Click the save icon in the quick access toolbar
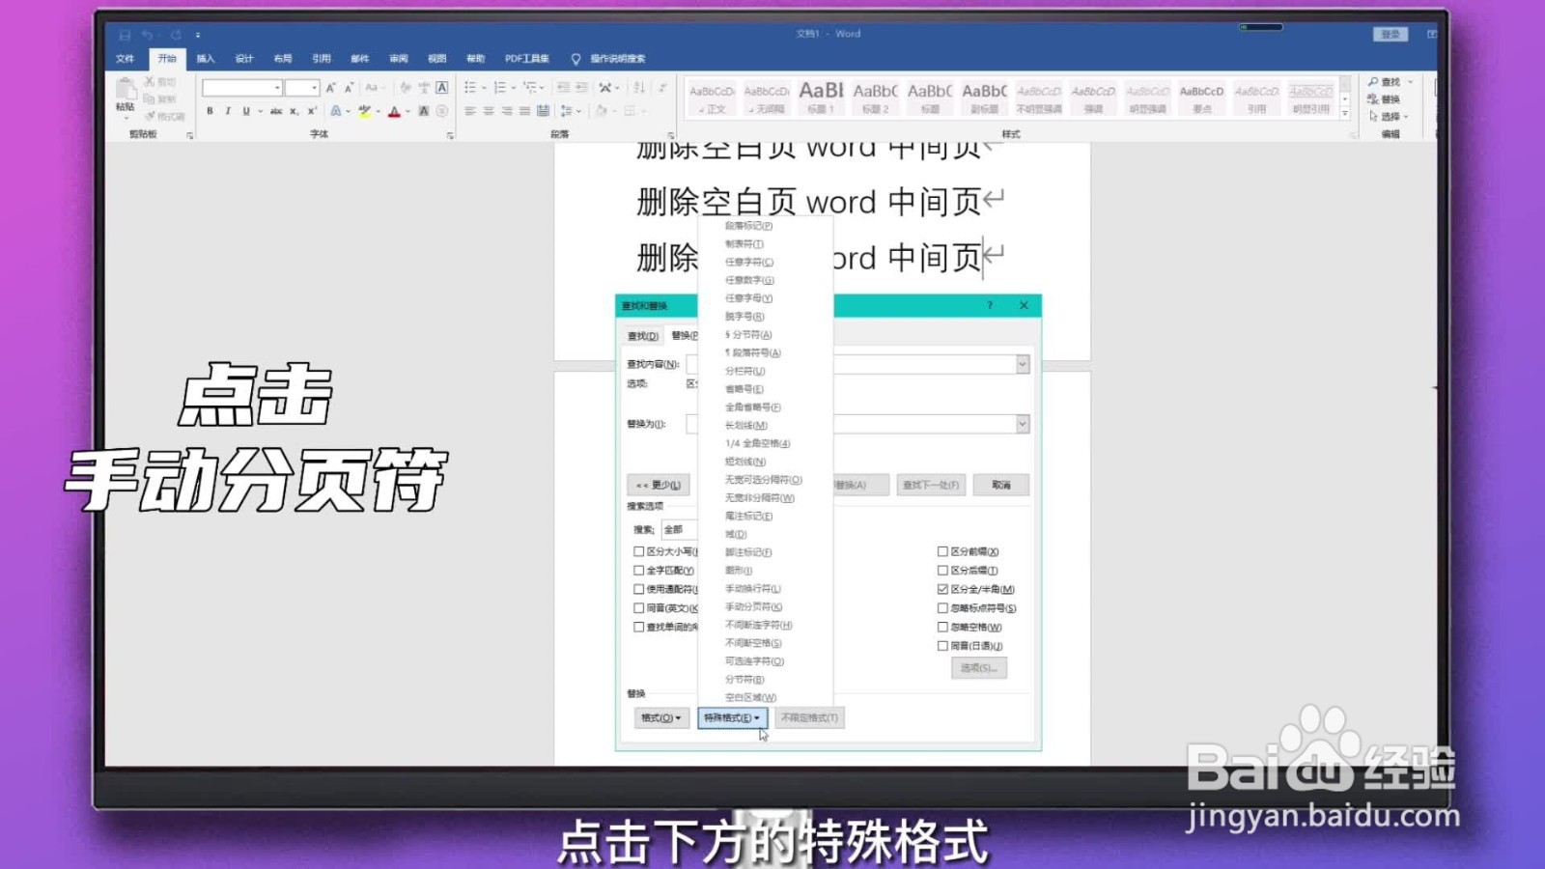 (125, 35)
